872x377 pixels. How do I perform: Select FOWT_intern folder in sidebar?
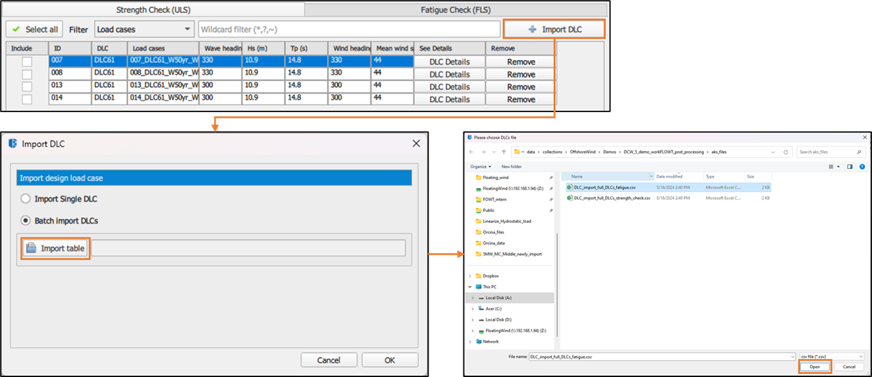pos(496,199)
